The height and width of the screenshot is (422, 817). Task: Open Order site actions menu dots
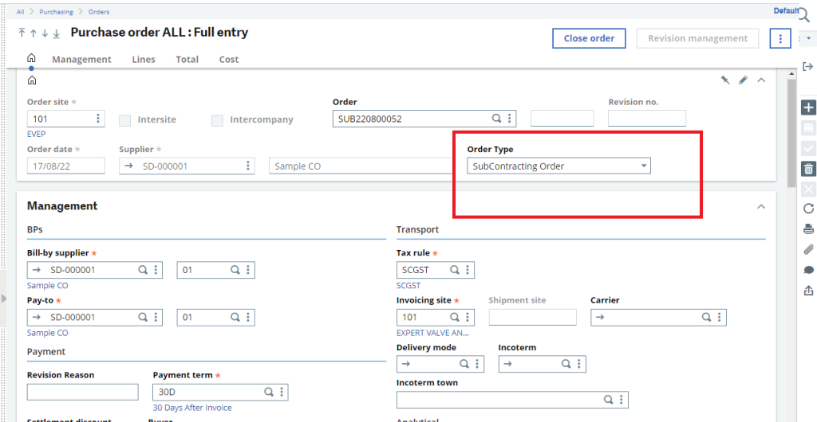point(98,119)
